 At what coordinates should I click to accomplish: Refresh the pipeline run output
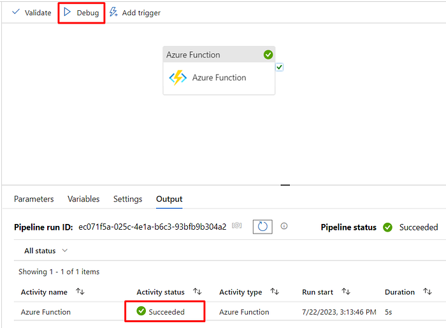click(263, 227)
